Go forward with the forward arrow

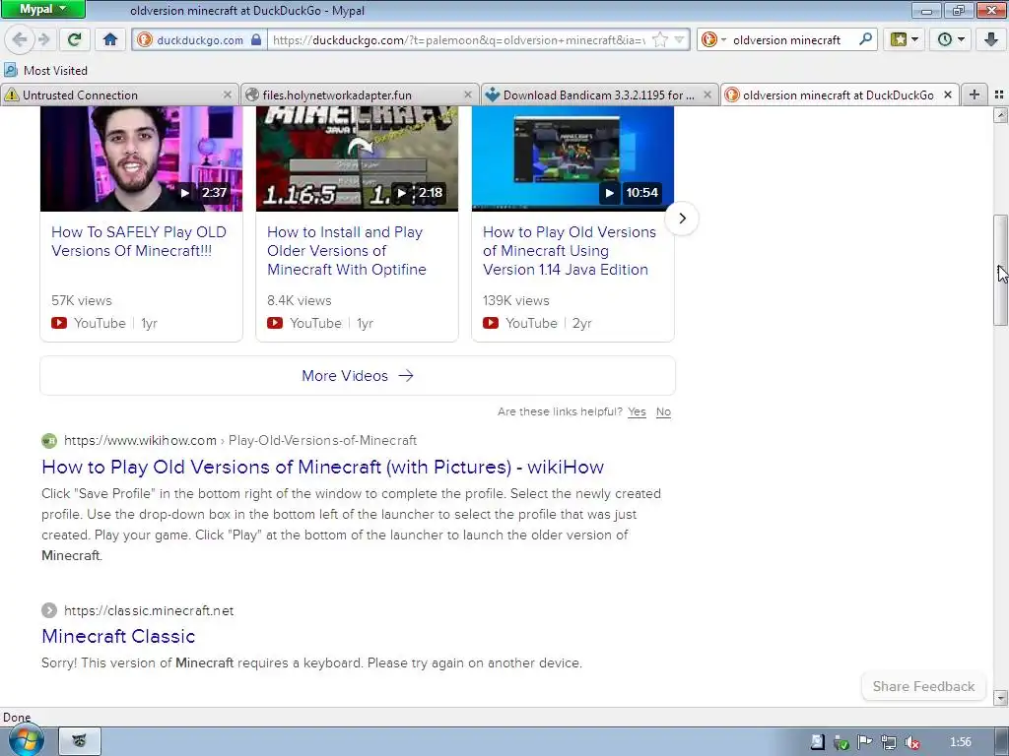point(43,39)
